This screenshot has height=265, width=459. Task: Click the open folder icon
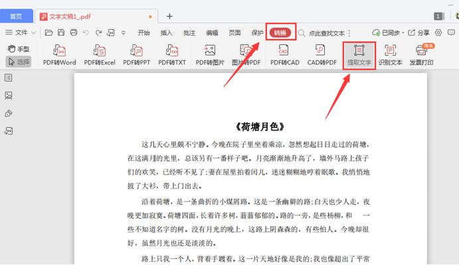tap(48, 32)
